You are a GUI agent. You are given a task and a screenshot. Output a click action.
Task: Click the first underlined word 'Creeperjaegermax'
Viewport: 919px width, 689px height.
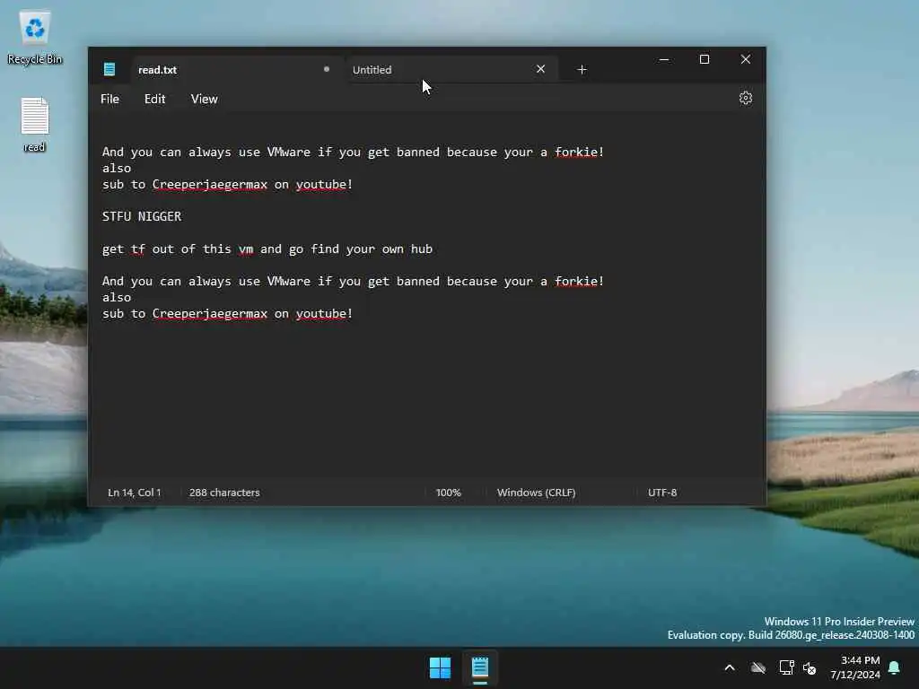tap(210, 185)
